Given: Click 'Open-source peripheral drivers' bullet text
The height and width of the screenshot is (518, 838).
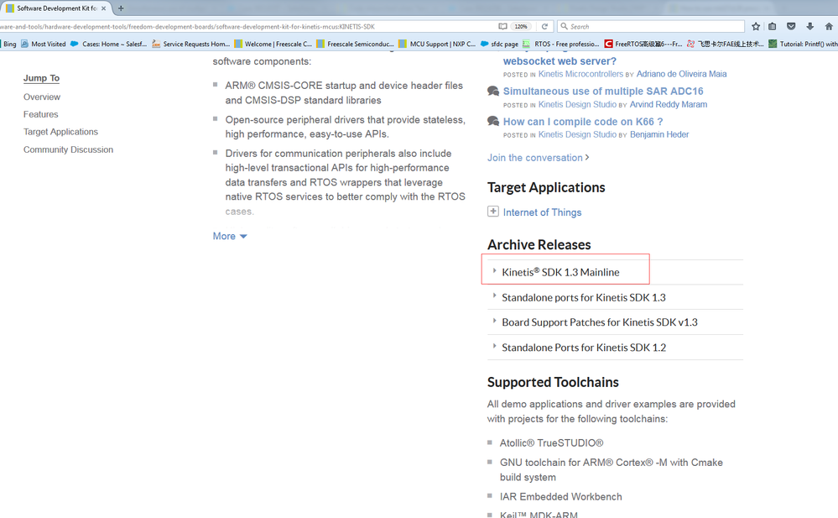Looking at the screenshot, I should point(346,127).
